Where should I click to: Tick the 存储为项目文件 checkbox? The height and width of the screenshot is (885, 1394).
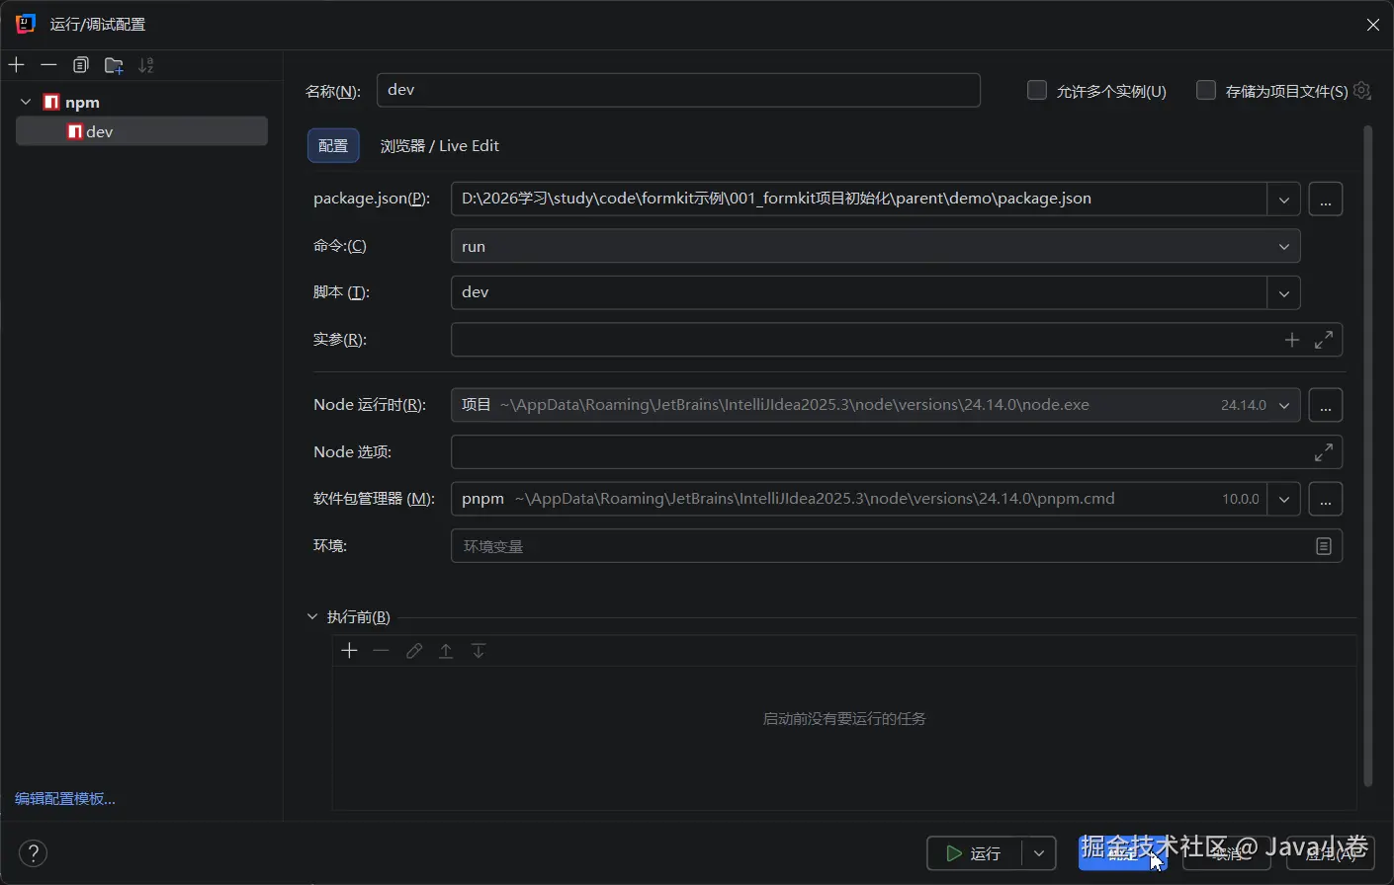1206,91
